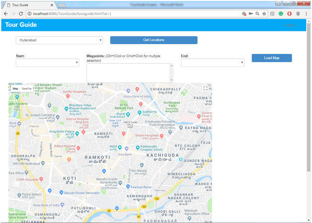This screenshot has width=312, height=223.
Task: Click the CARE Hospitals map marker
Action: 41,179
